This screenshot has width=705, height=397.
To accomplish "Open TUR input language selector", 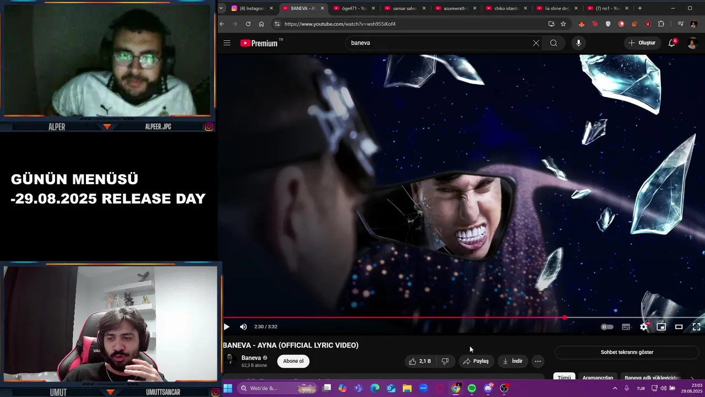I will coord(641,388).
